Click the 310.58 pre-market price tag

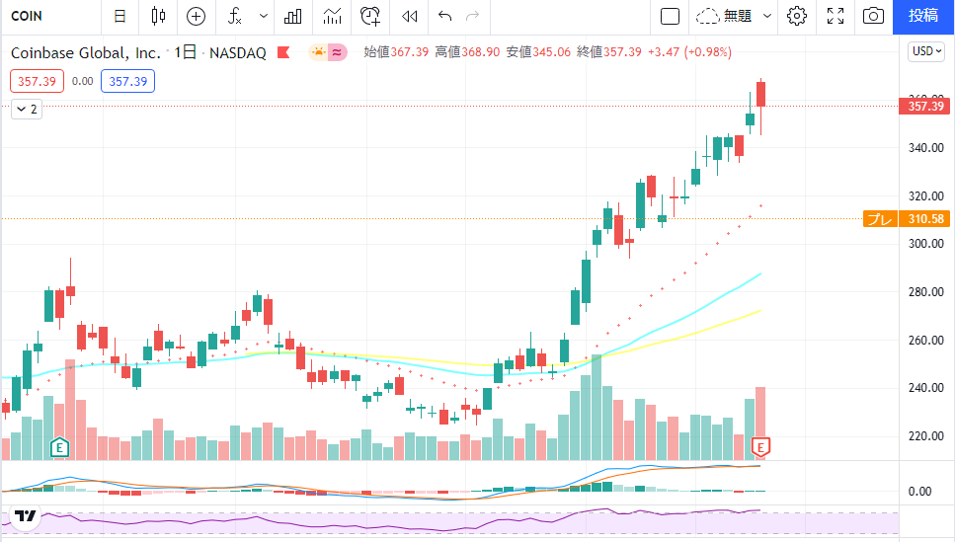924,218
